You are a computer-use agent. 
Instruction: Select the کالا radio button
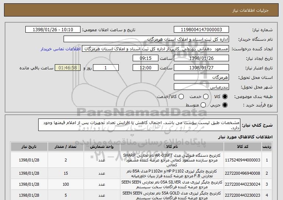(225, 97)
